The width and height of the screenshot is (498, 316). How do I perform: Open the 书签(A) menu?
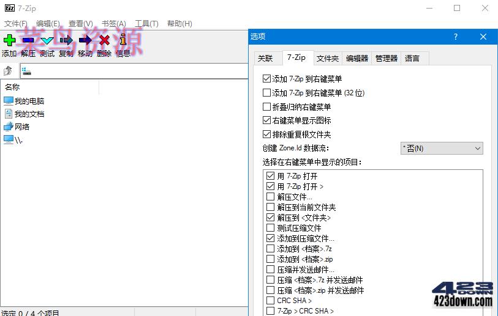[114, 24]
